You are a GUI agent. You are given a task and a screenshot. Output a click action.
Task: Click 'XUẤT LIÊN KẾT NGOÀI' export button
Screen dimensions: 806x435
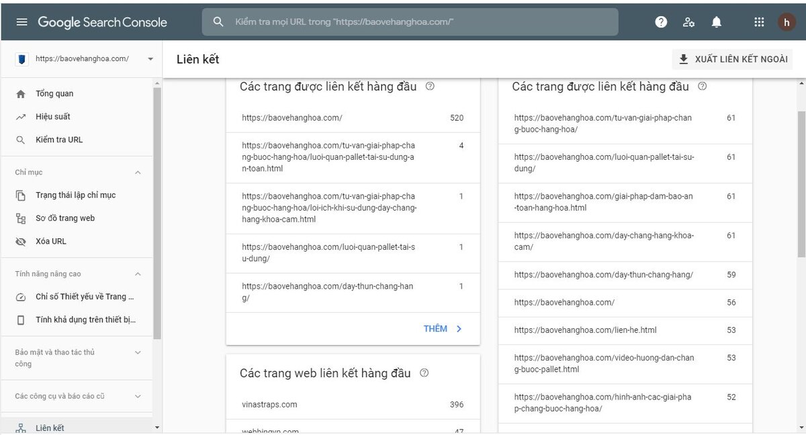[733, 59]
